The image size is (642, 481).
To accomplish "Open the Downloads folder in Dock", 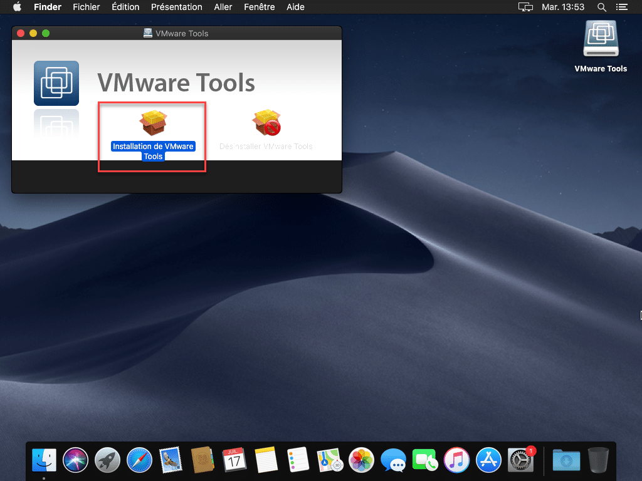I will (566, 460).
